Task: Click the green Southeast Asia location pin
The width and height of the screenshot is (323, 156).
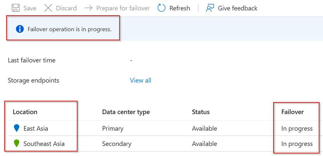Action: (16, 144)
